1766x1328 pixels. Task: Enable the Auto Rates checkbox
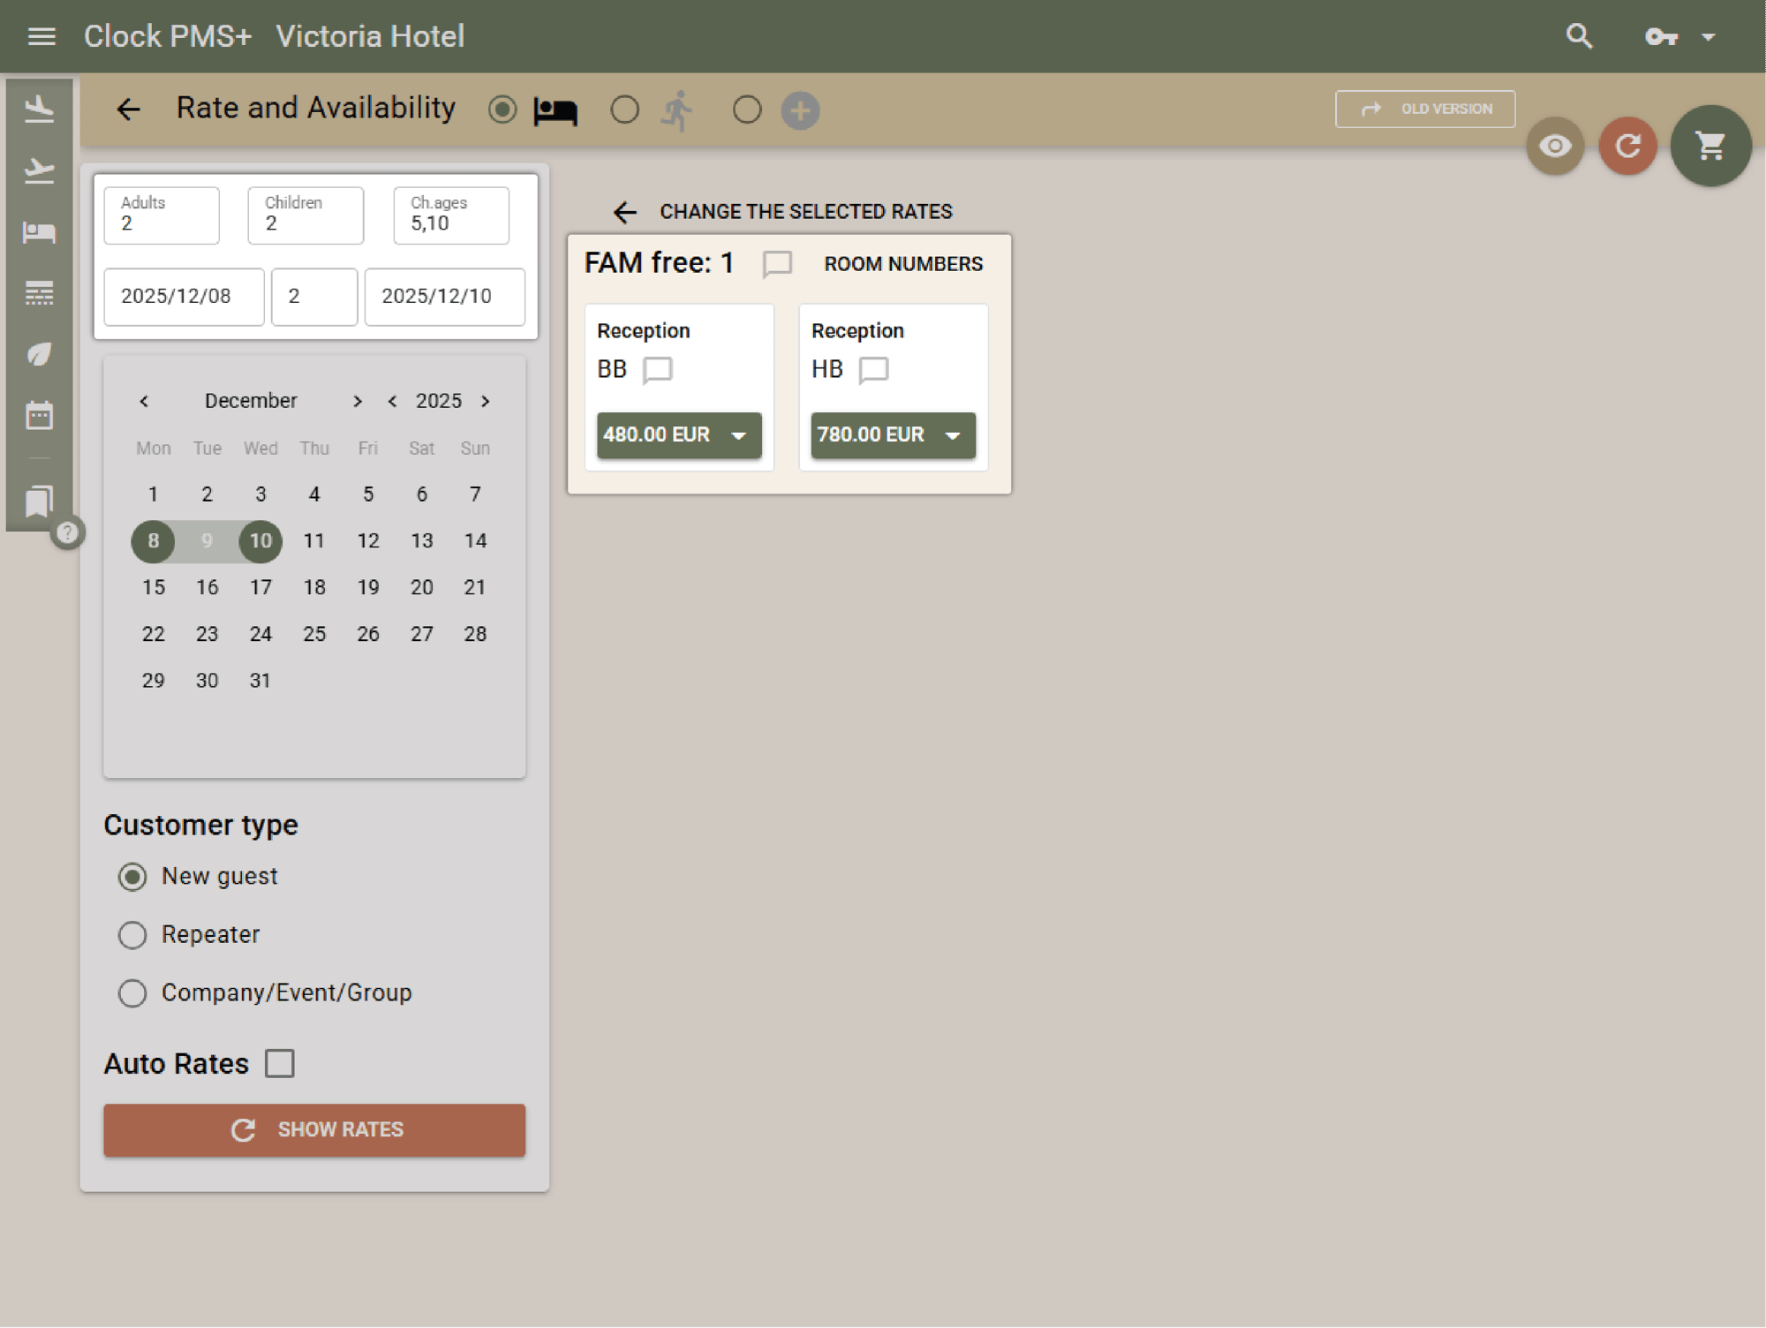point(280,1063)
